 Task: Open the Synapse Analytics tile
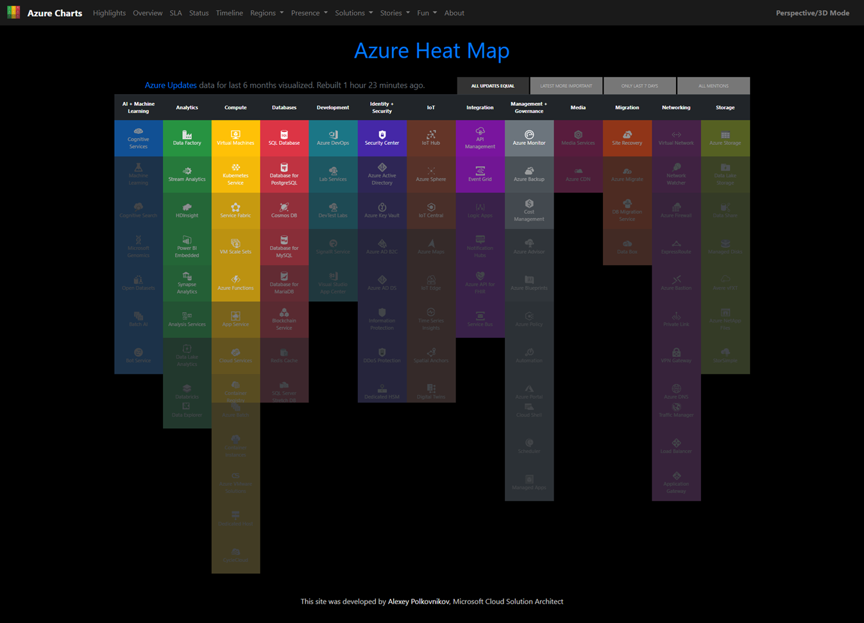[x=187, y=283]
